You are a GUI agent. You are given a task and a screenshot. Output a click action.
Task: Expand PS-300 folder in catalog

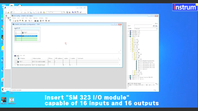tap(131, 48)
